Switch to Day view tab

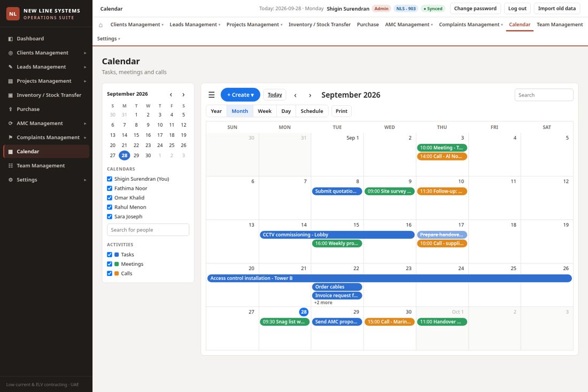pos(286,111)
